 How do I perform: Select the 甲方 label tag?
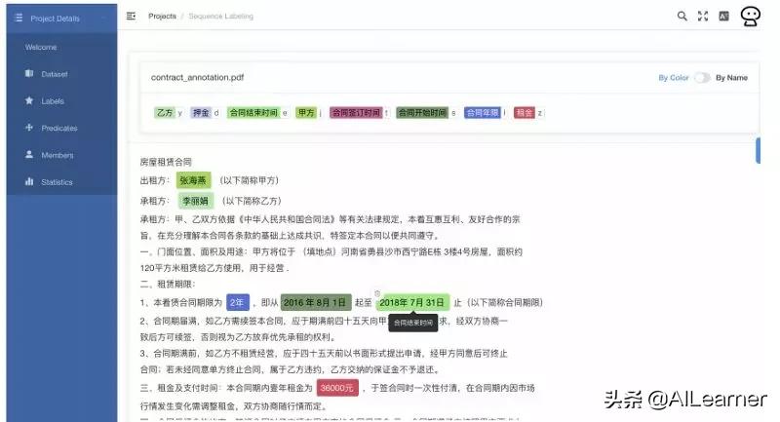306,113
